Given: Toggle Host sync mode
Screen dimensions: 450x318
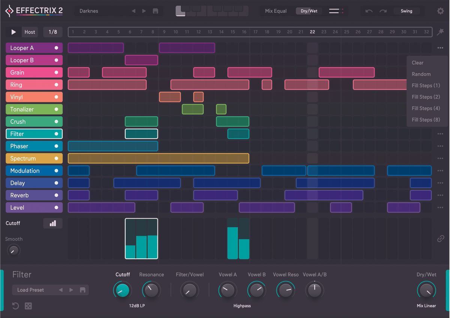Looking at the screenshot, I should point(30,32).
